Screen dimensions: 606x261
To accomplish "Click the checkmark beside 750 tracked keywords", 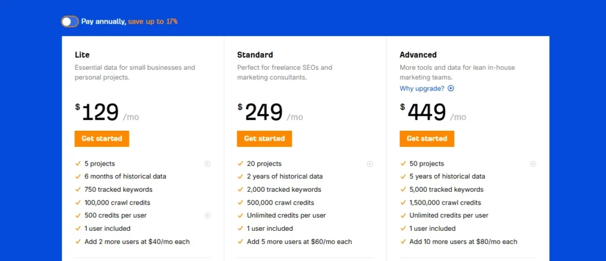I will click(78, 189).
